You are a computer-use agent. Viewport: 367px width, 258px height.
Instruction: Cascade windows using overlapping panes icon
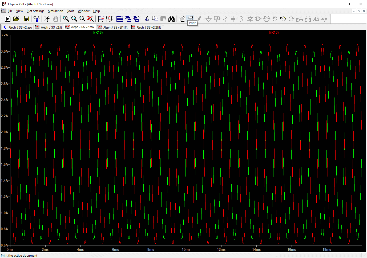click(128, 19)
